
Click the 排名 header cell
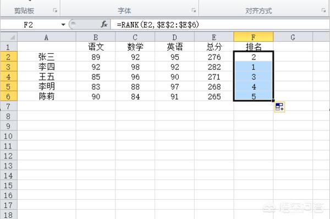coord(254,47)
